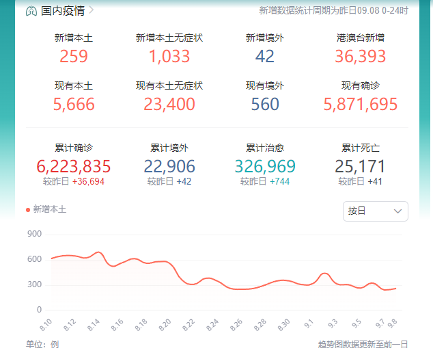Click the 新增境外 value 42
The height and width of the screenshot is (359, 433).
tap(264, 56)
